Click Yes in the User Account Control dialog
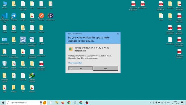Image resolution: width=186 pixels, height=105 pixels. 81,68
